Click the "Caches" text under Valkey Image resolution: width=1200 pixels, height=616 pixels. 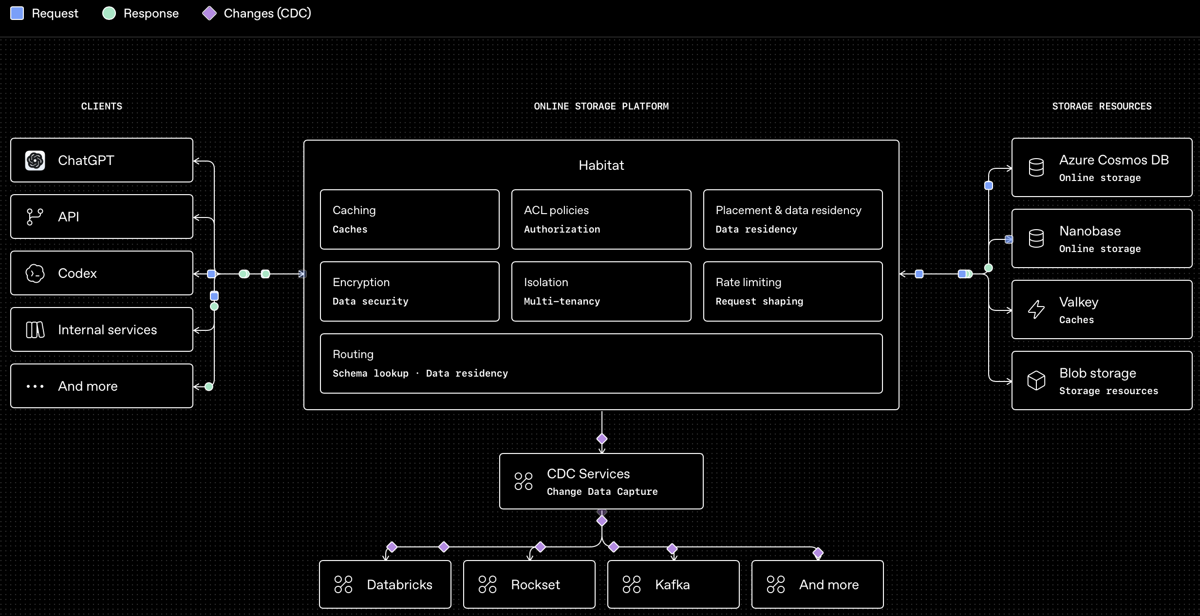coord(1077,320)
